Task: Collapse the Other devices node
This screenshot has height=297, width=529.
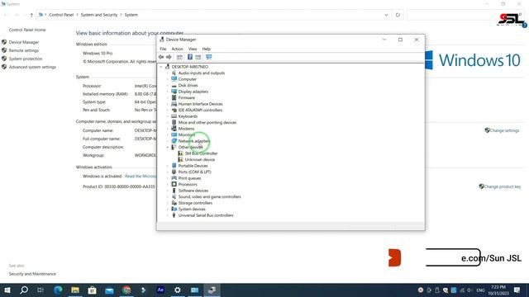Action: [168, 147]
